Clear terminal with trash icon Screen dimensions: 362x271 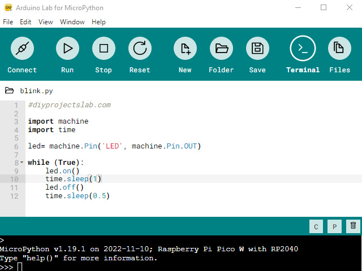pos(353,226)
